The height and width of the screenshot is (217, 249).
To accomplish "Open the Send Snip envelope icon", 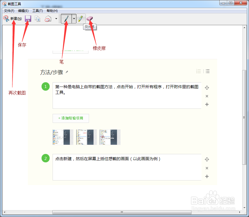I will click(47, 18).
